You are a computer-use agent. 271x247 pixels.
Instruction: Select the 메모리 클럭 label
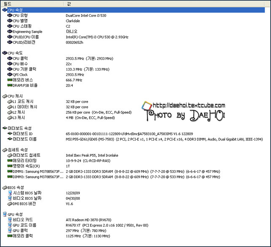23,236
